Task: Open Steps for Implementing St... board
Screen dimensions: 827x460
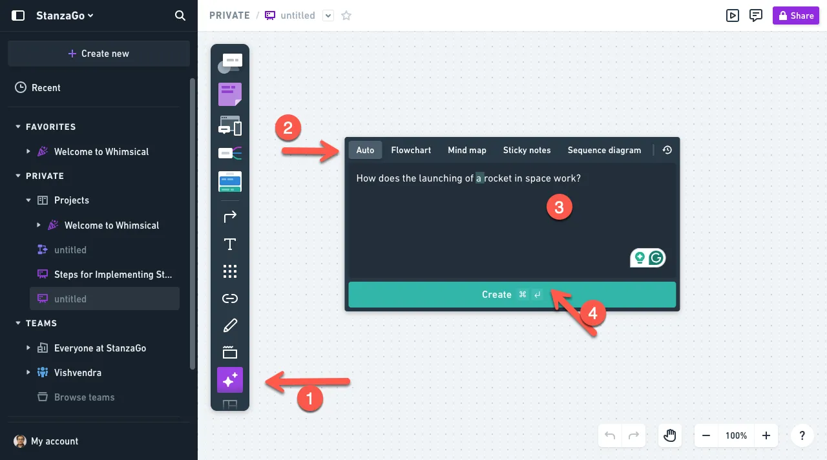Action: pyautogui.click(x=105, y=274)
